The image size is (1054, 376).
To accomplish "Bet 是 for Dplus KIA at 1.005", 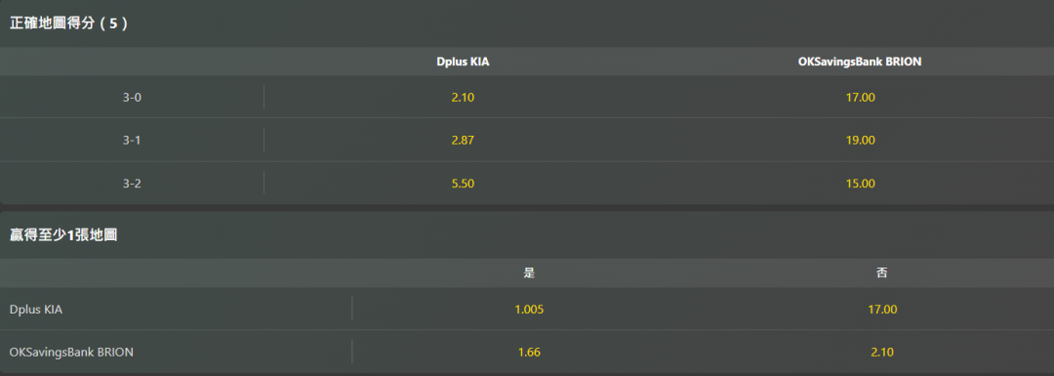I will click(529, 309).
